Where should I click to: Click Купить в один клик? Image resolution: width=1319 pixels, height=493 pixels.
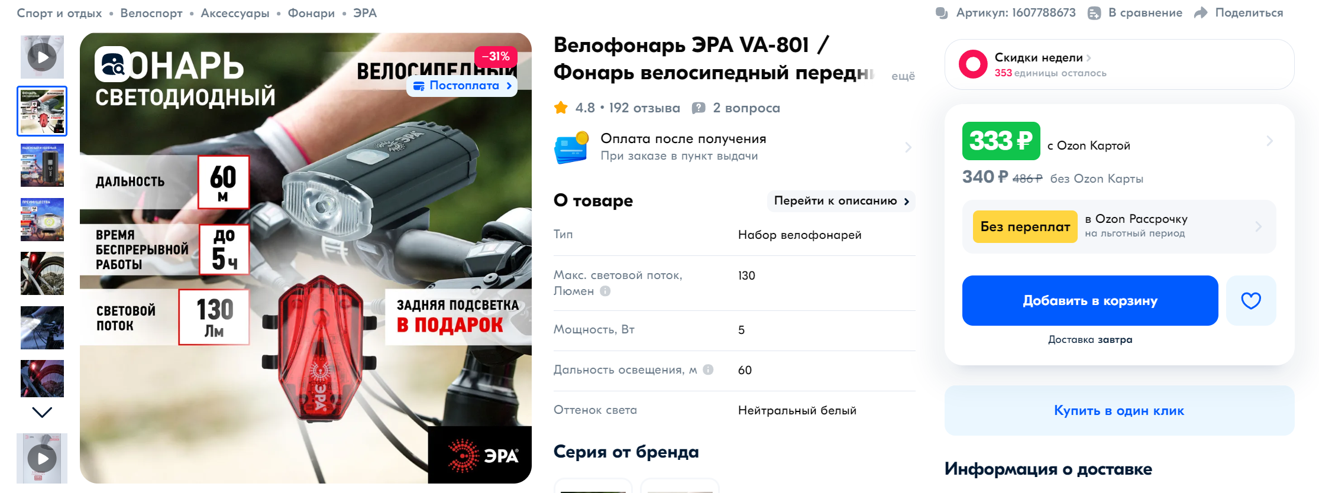(1119, 410)
